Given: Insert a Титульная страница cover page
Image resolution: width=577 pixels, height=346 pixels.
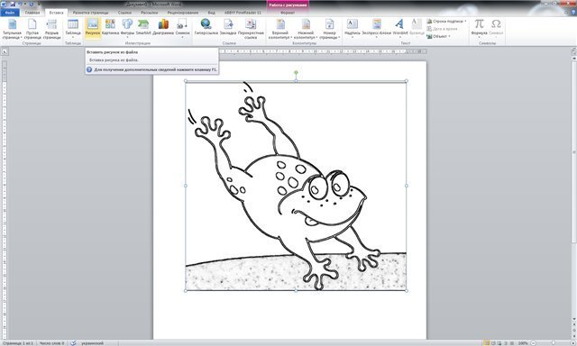Looking at the screenshot, I should [12, 29].
